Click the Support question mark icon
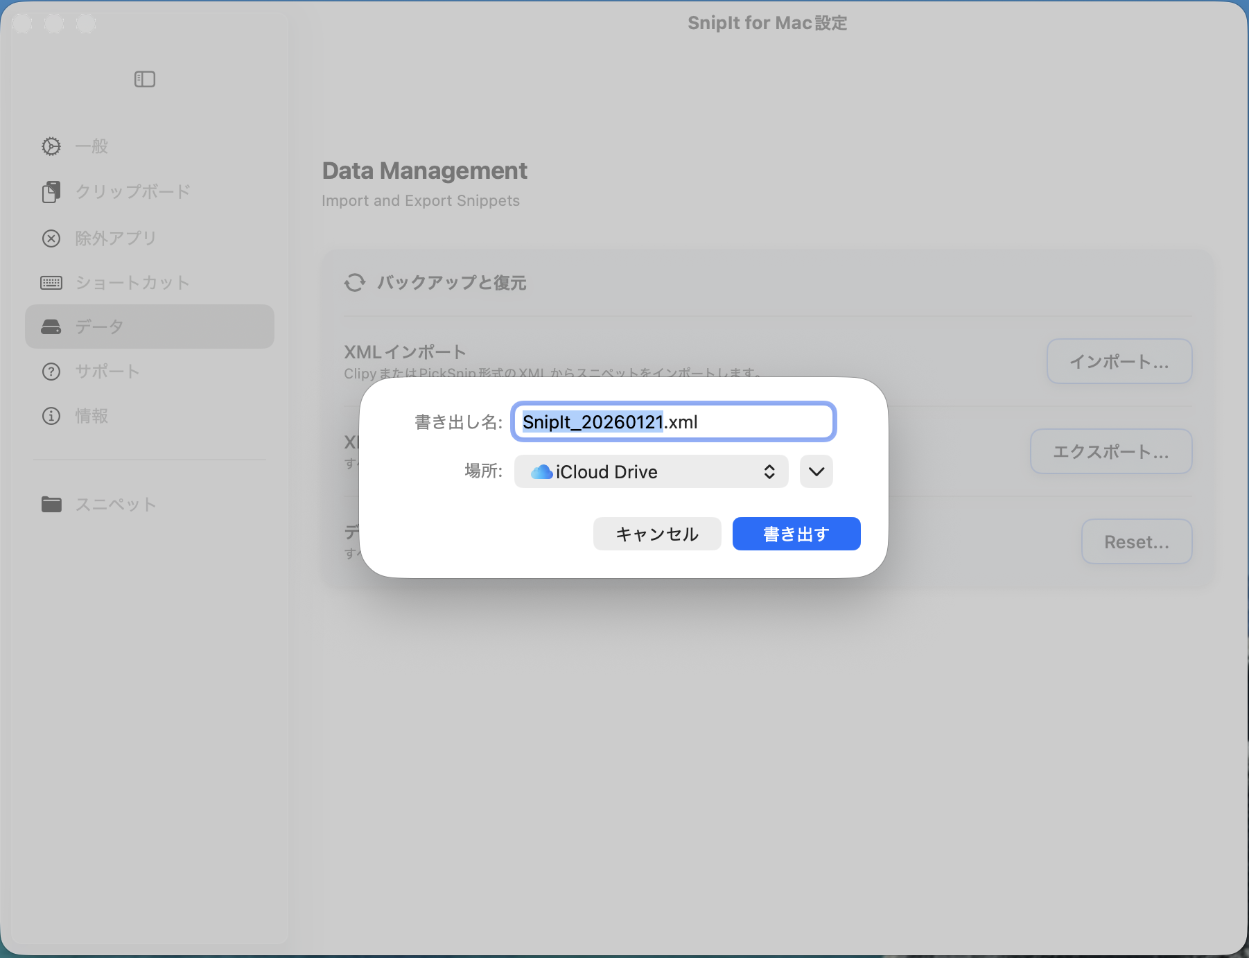Screen dimensions: 1249x958 click(51, 372)
